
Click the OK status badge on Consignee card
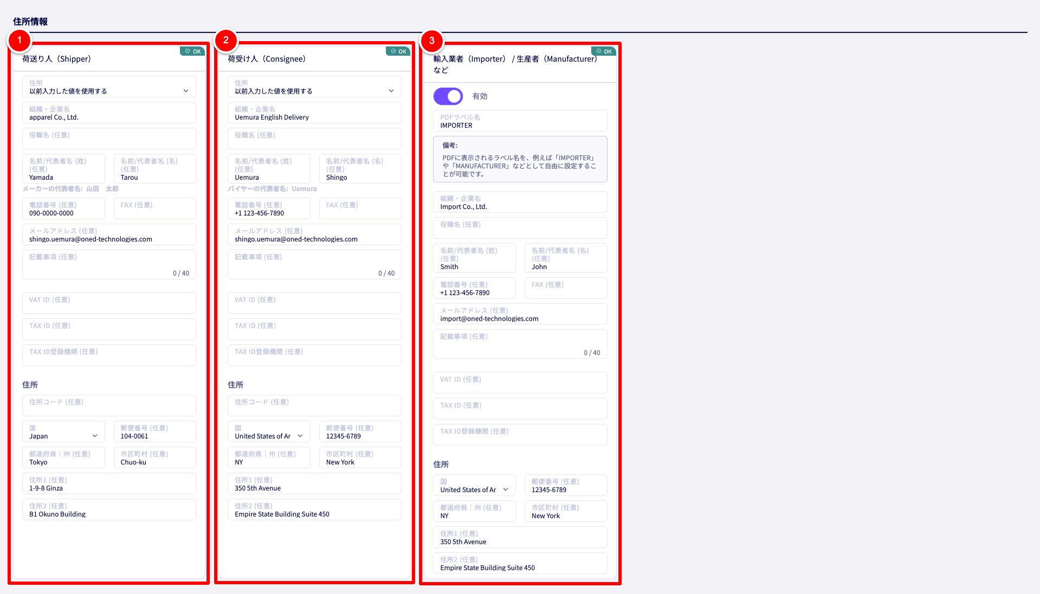click(x=398, y=51)
